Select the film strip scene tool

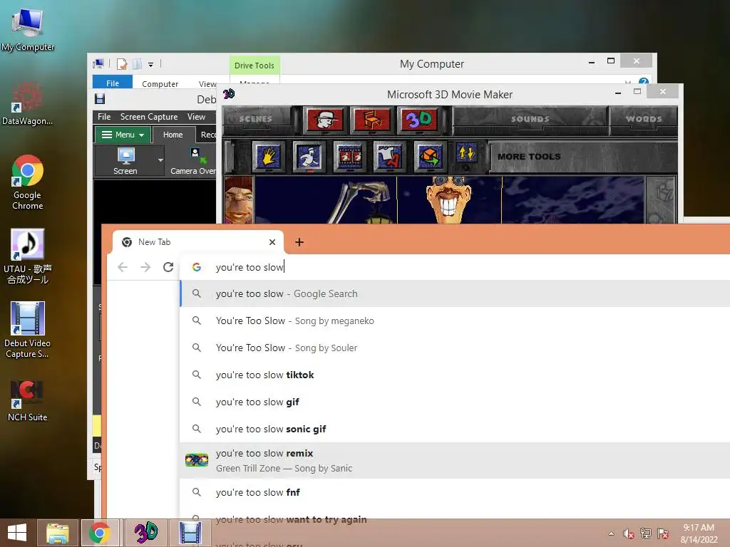349,157
